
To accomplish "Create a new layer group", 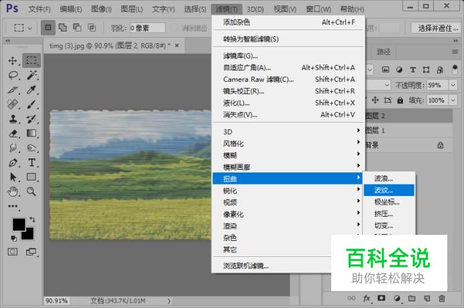I will click(412, 298).
